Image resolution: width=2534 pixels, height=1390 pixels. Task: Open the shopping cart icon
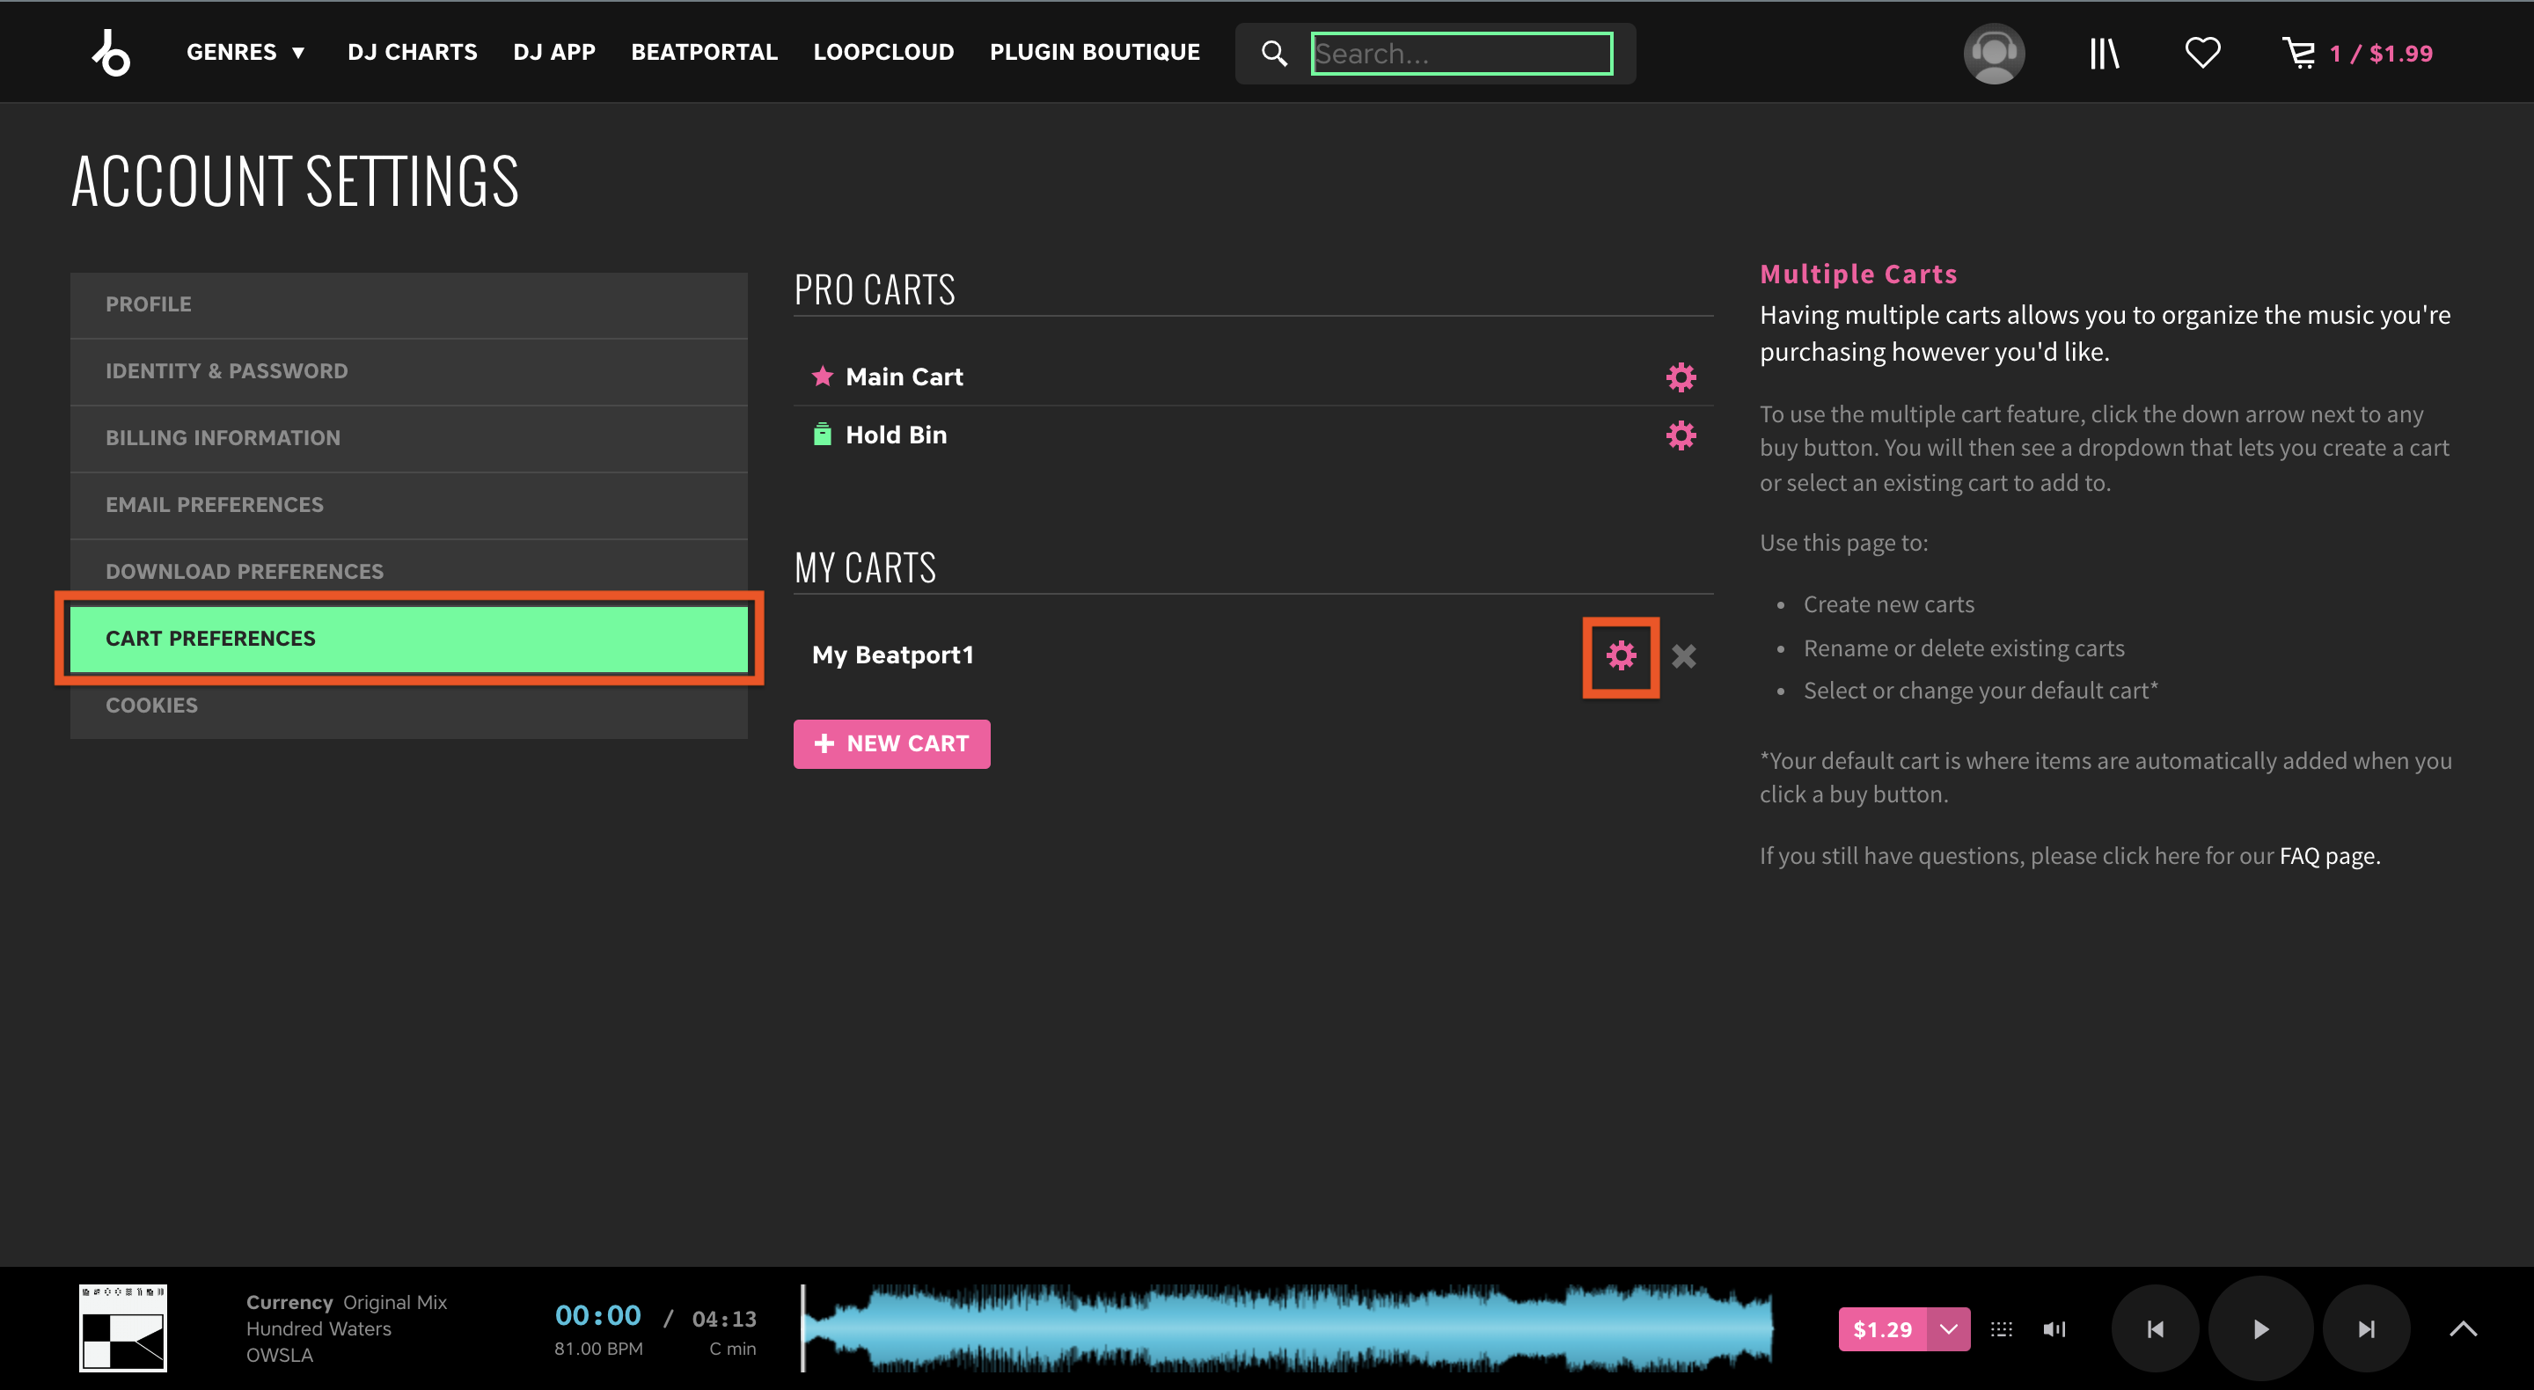click(x=2299, y=53)
